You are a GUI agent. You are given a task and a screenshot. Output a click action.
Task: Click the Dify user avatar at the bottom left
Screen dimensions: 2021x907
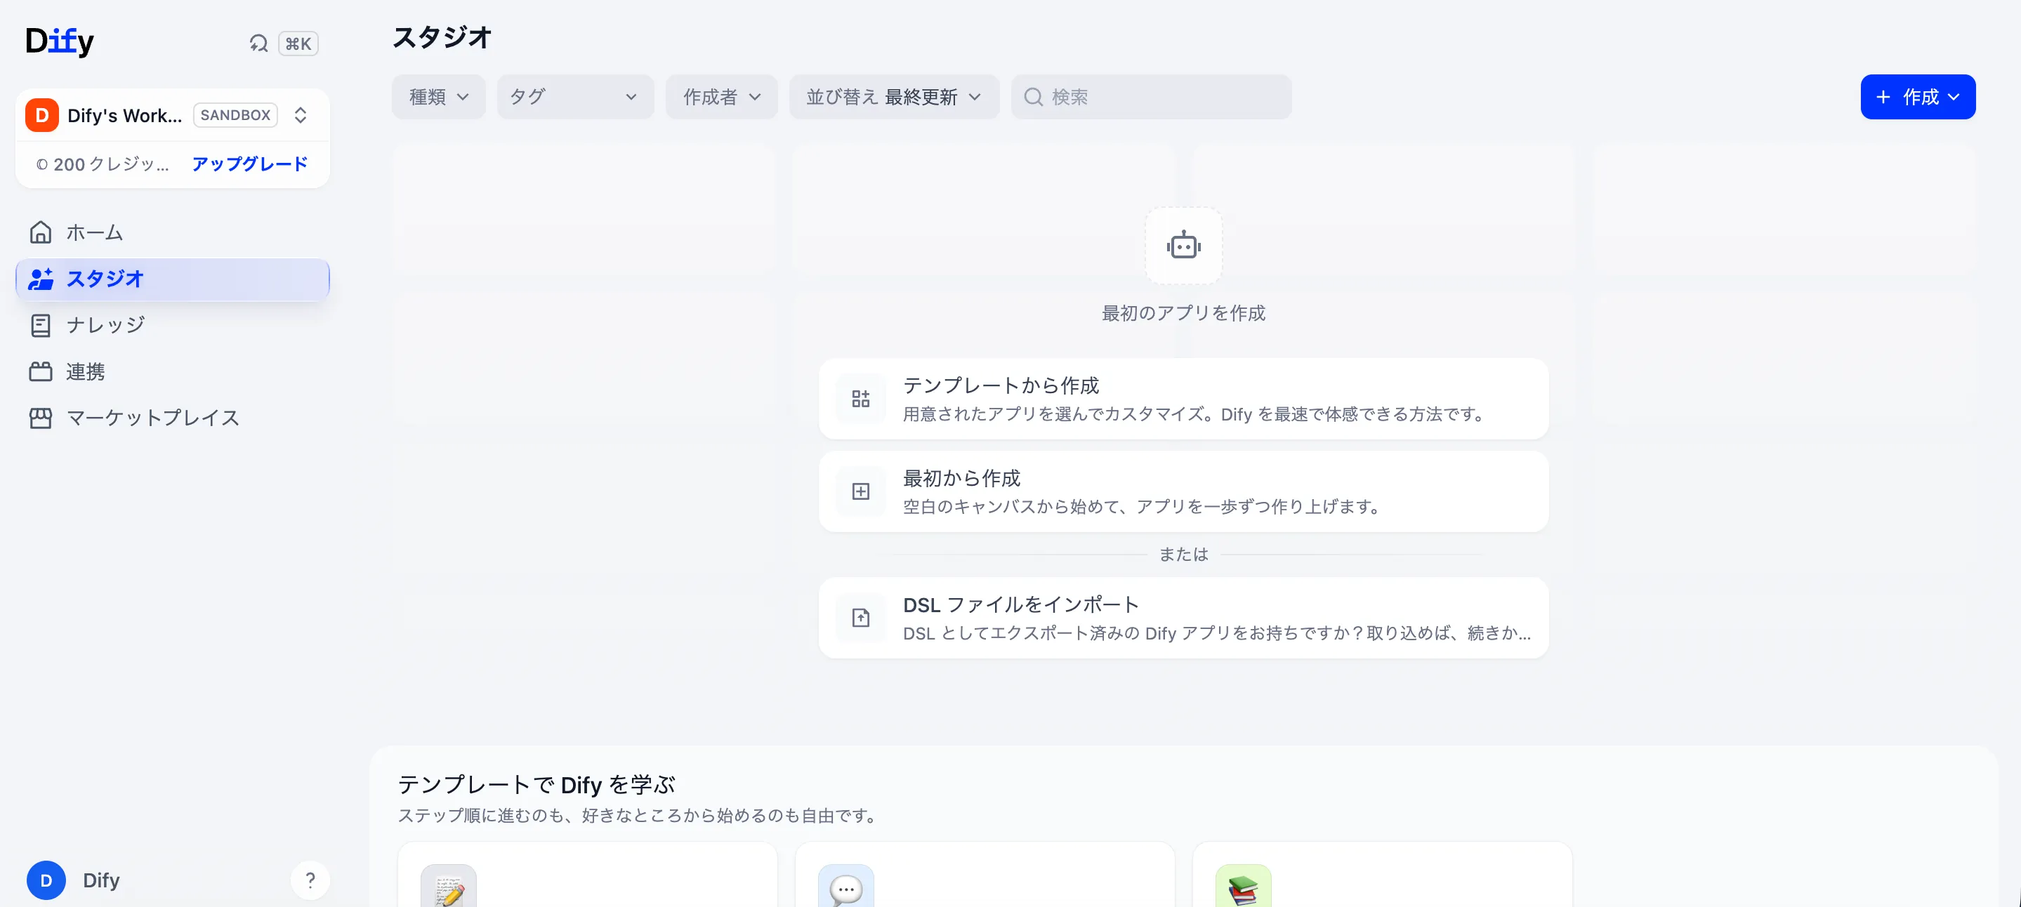(46, 880)
